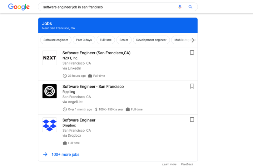253x167 pixels.
Task: Start voice search with microphone icon
Action: click(x=180, y=7)
